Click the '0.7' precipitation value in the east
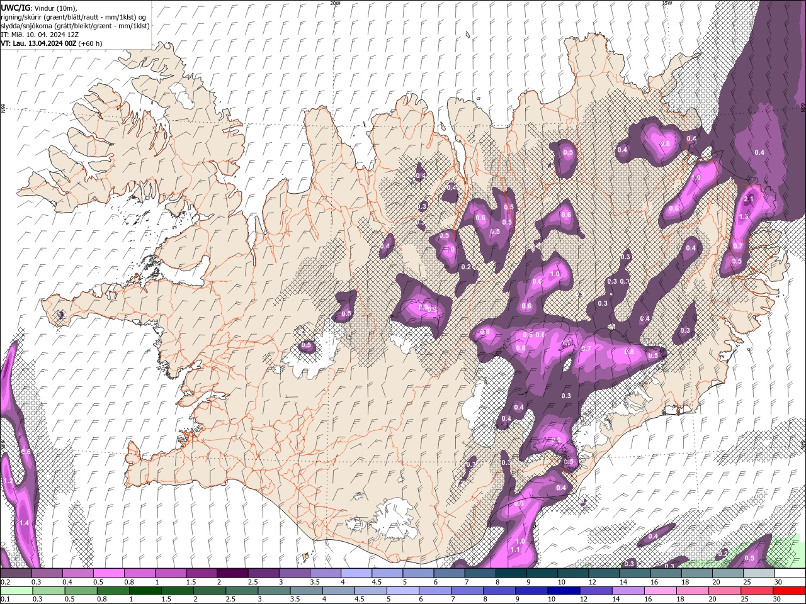The height and width of the screenshot is (604, 806). pyautogui.click(x=738, y=246)
